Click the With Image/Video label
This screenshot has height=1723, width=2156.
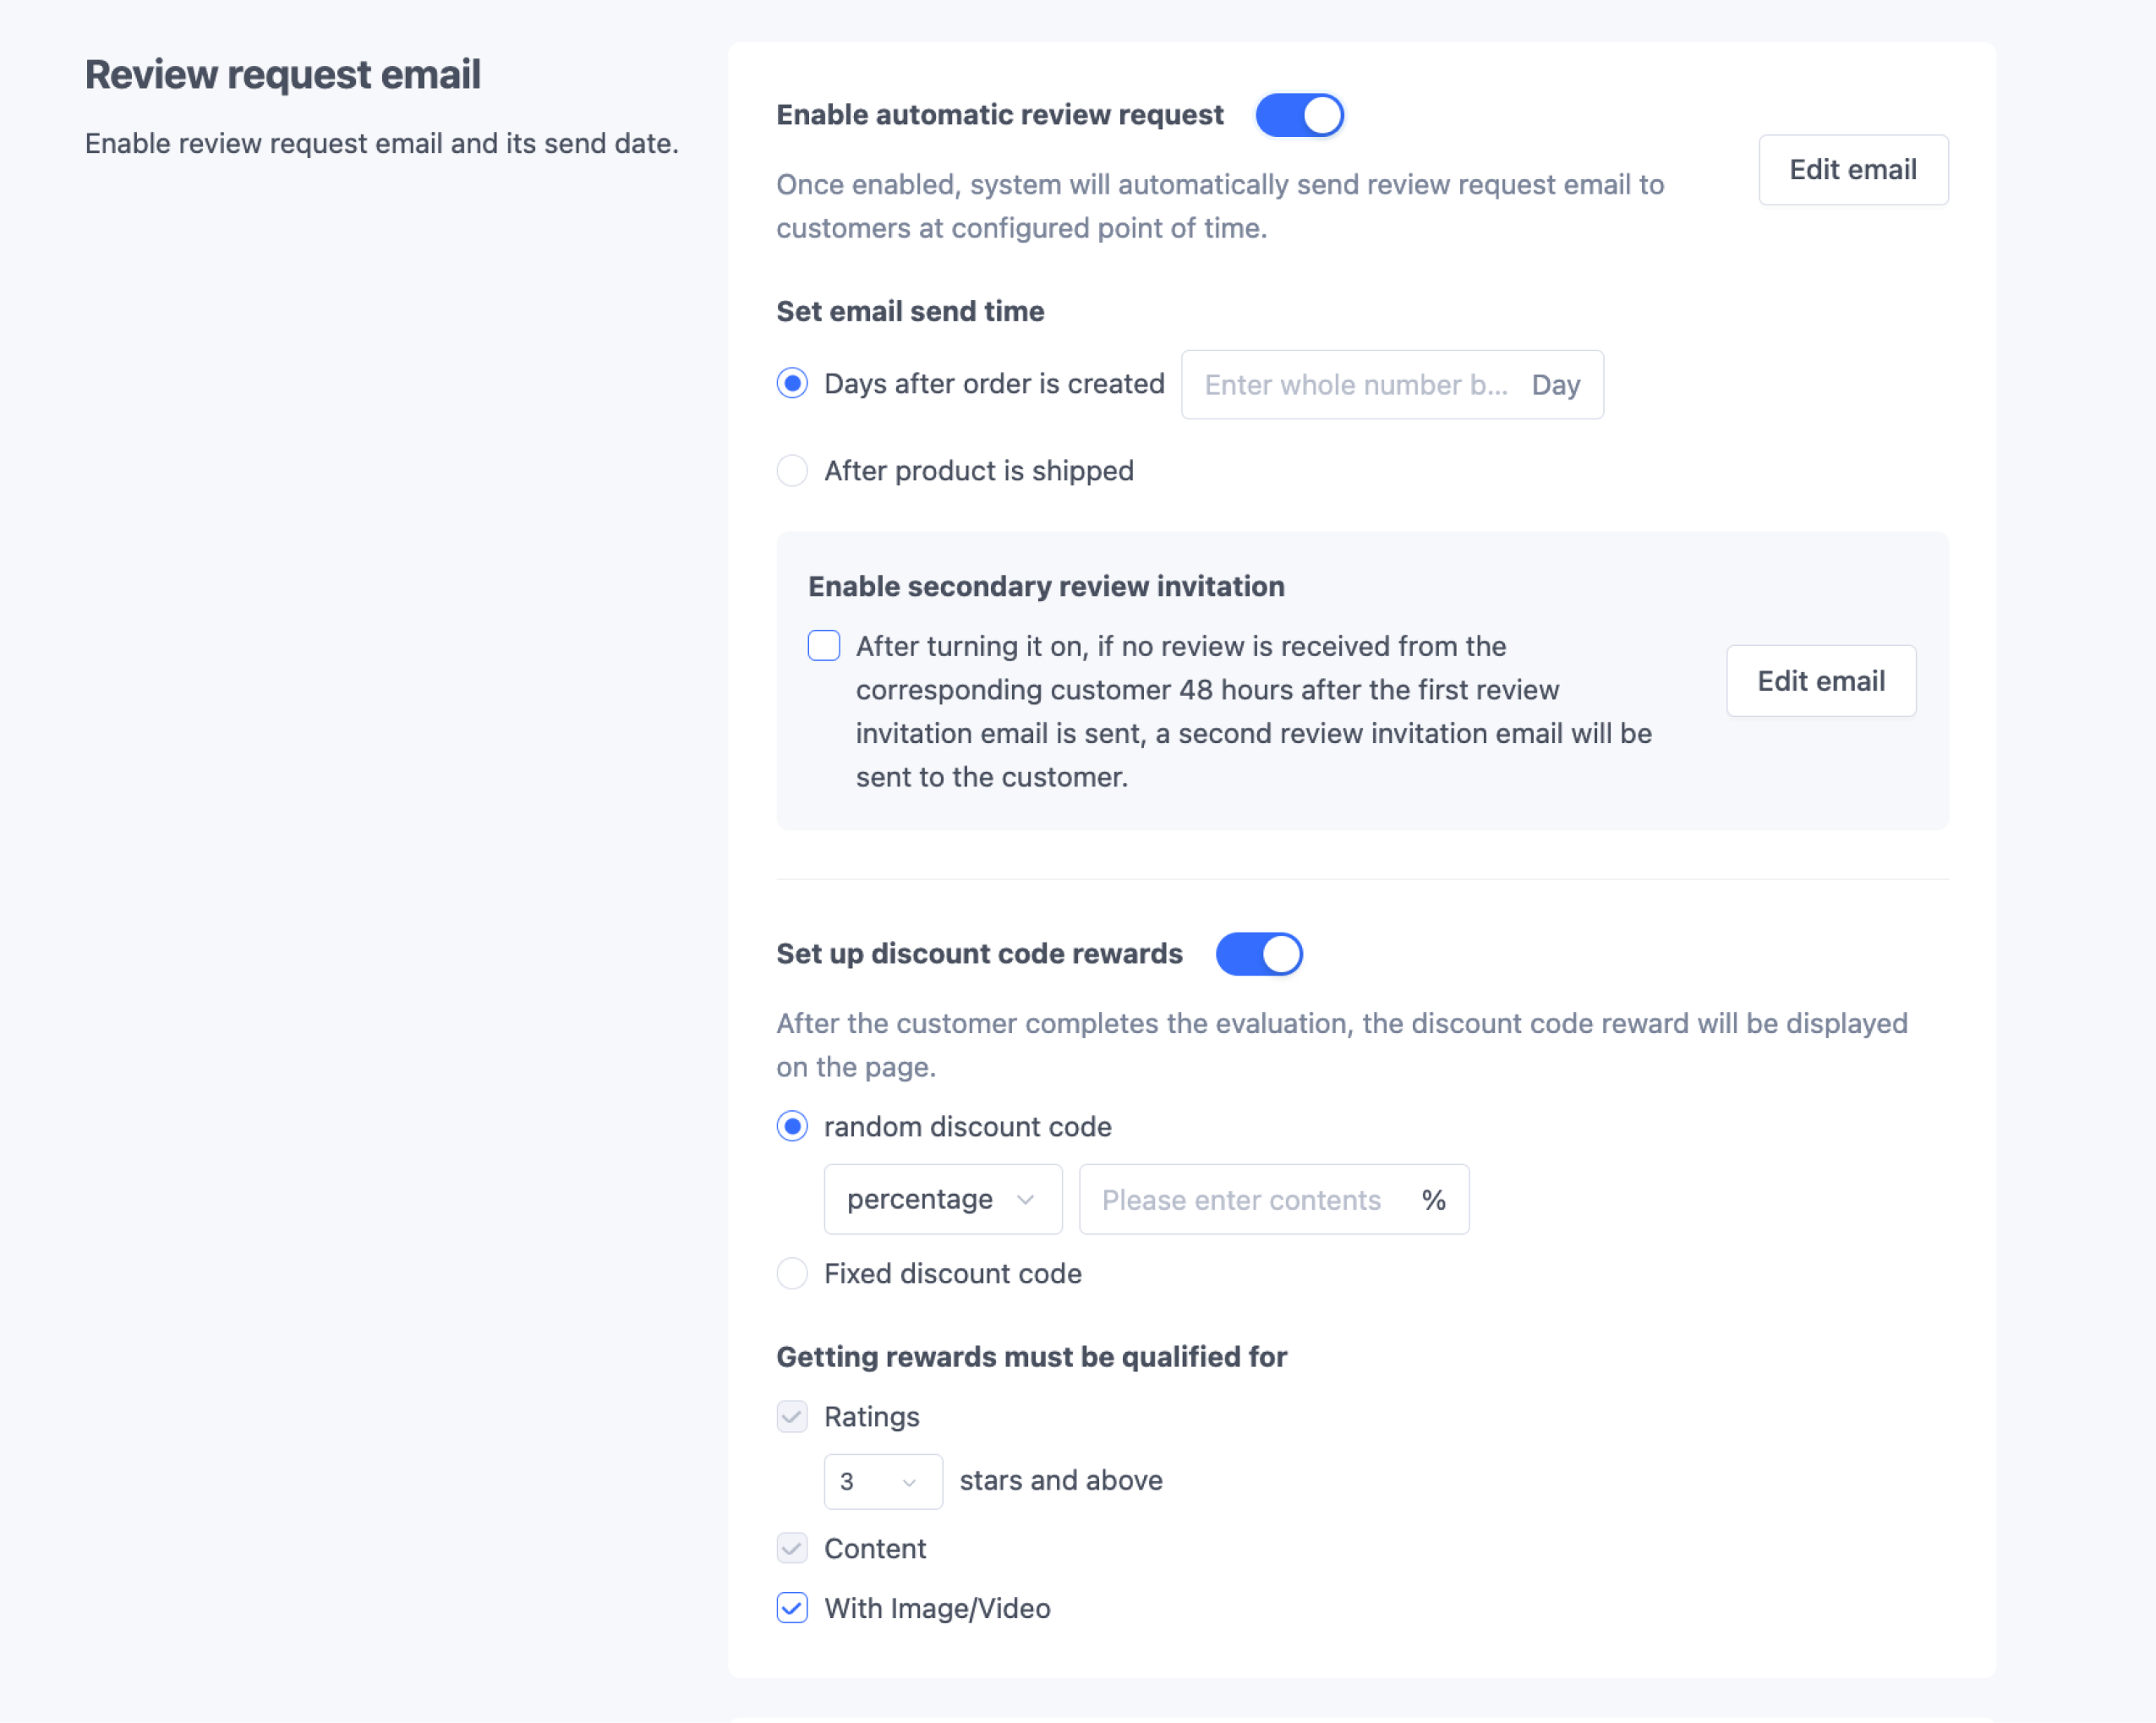point(937,1608)
